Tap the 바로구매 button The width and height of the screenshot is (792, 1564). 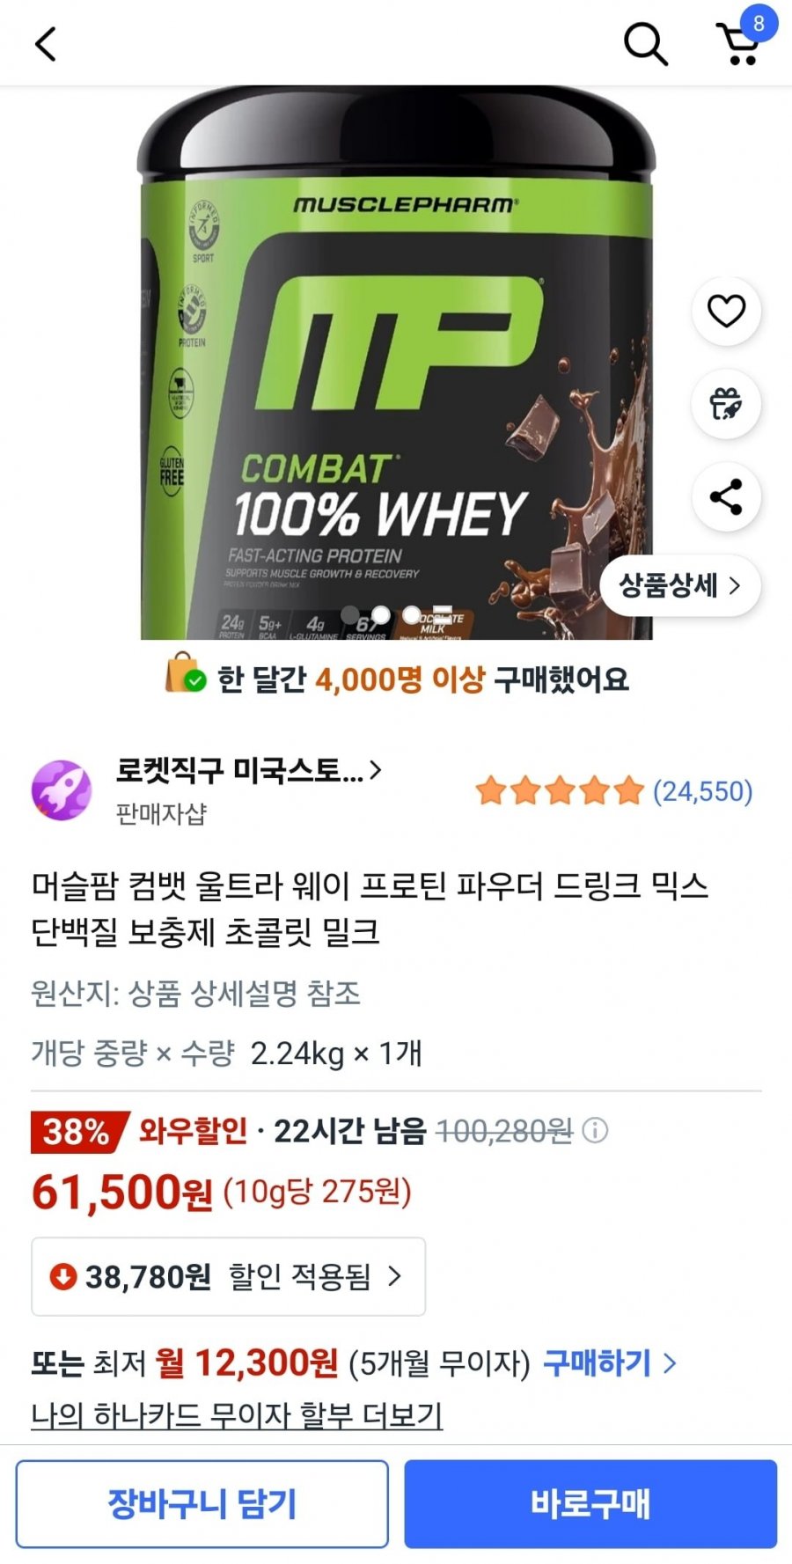click(x=590, y=1504)
